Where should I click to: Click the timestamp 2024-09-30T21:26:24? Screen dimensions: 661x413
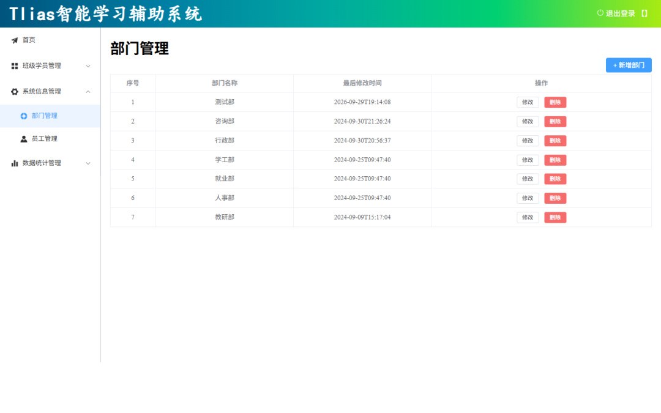coord(362,121)
